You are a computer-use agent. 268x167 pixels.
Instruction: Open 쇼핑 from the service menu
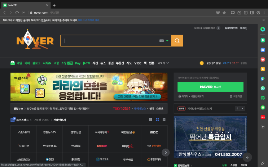point(56,63)
